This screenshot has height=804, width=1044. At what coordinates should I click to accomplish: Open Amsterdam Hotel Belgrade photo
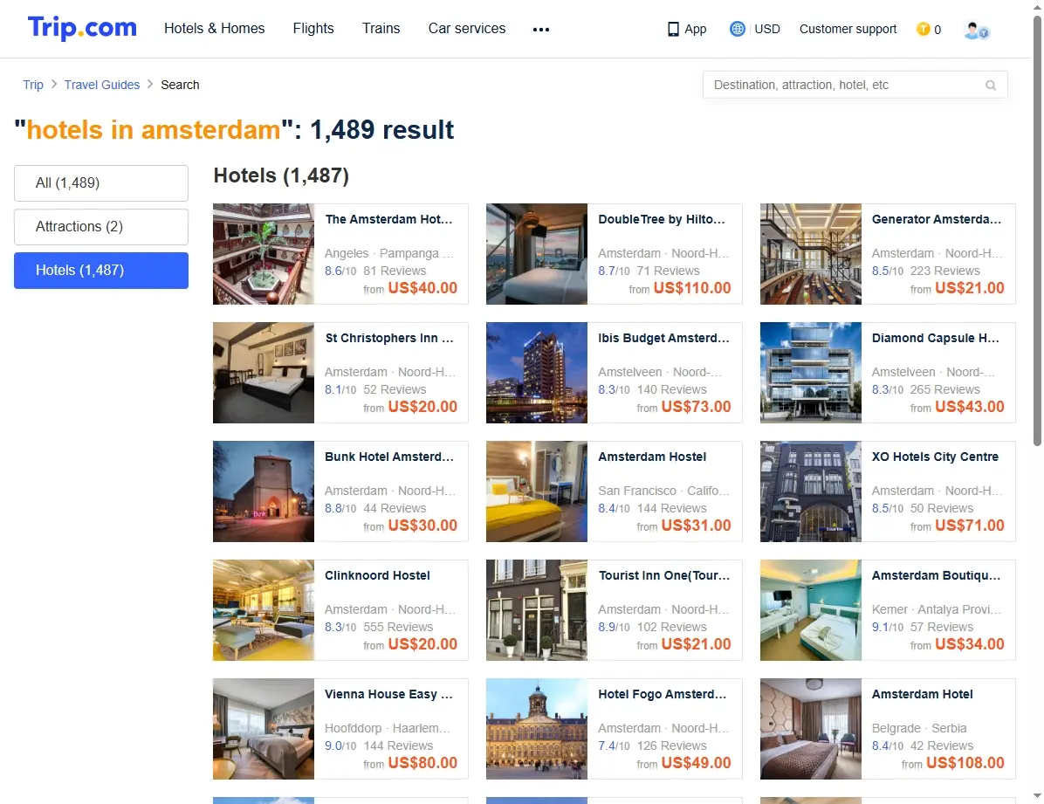pos(811,729)
